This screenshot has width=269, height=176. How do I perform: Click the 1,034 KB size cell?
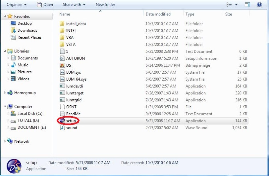click(240, 127)
